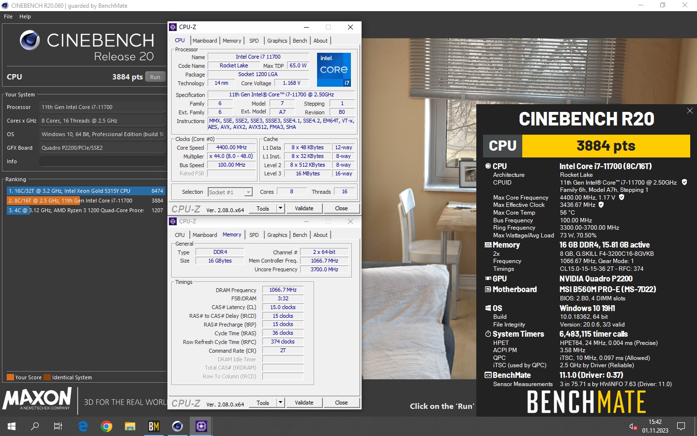The width and height of the screenshot is (697, 436).
Task: Click the OS Windows icon in BenchMate panel
Action: [x=488, y=308]
